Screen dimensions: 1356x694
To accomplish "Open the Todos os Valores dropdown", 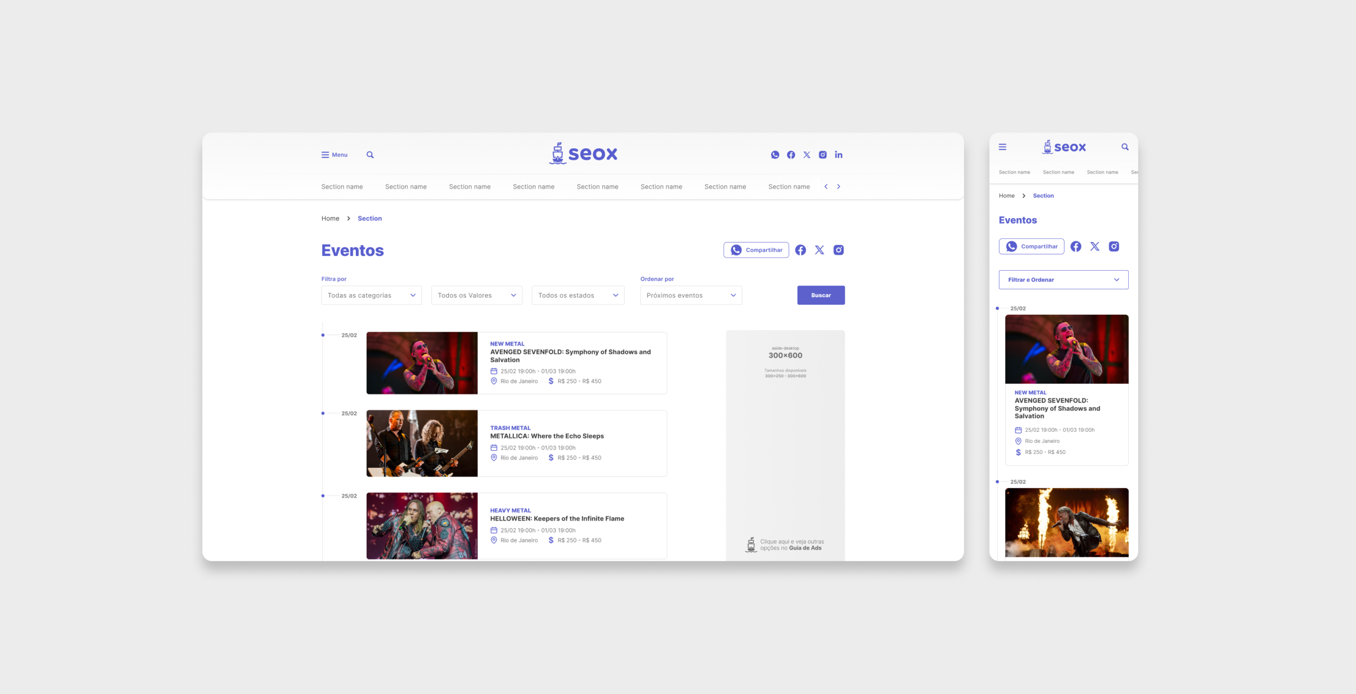I will [x=476, y=295].
